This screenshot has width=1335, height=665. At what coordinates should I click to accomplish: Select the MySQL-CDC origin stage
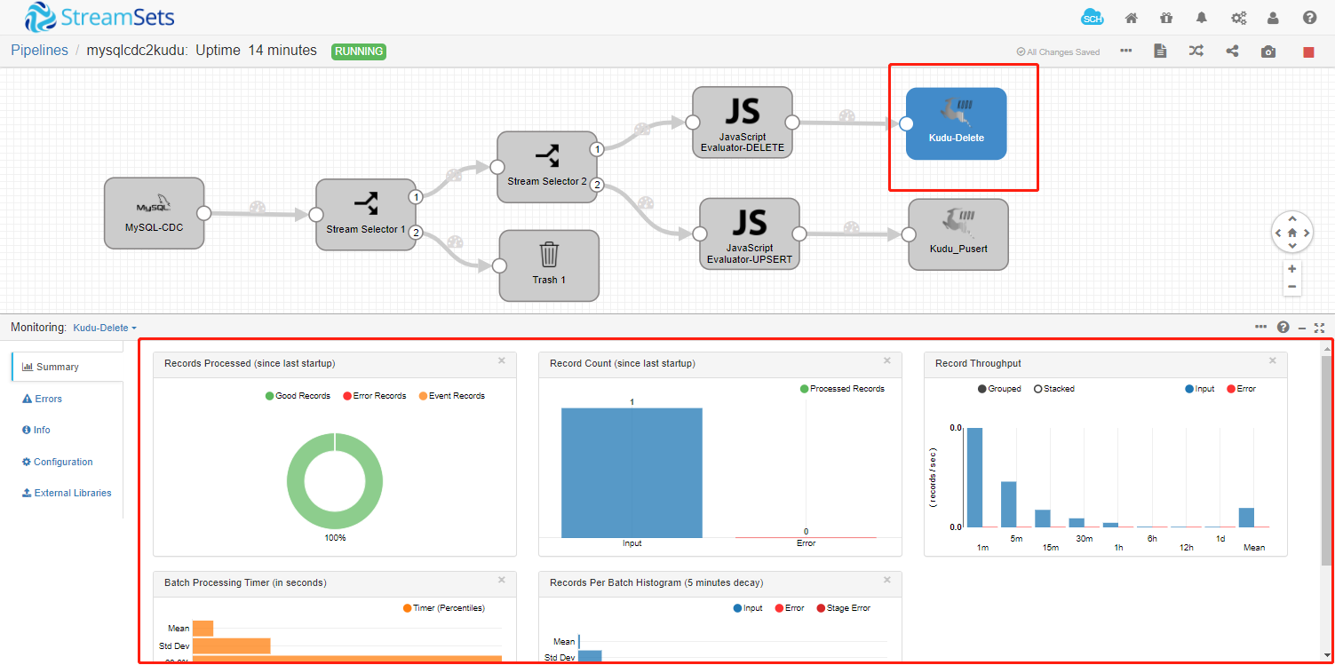pos(155,214)
